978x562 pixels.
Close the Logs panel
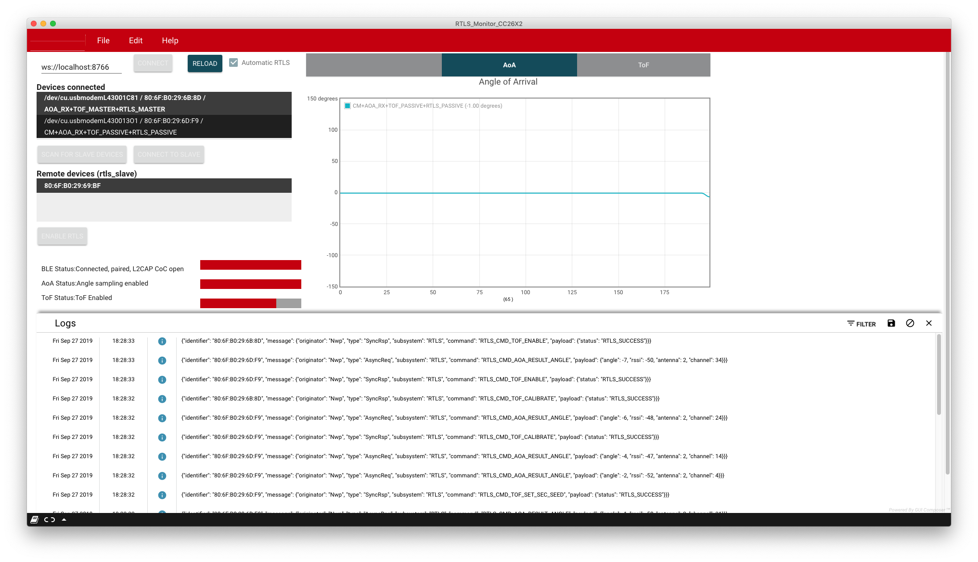[x=929, y=324]
